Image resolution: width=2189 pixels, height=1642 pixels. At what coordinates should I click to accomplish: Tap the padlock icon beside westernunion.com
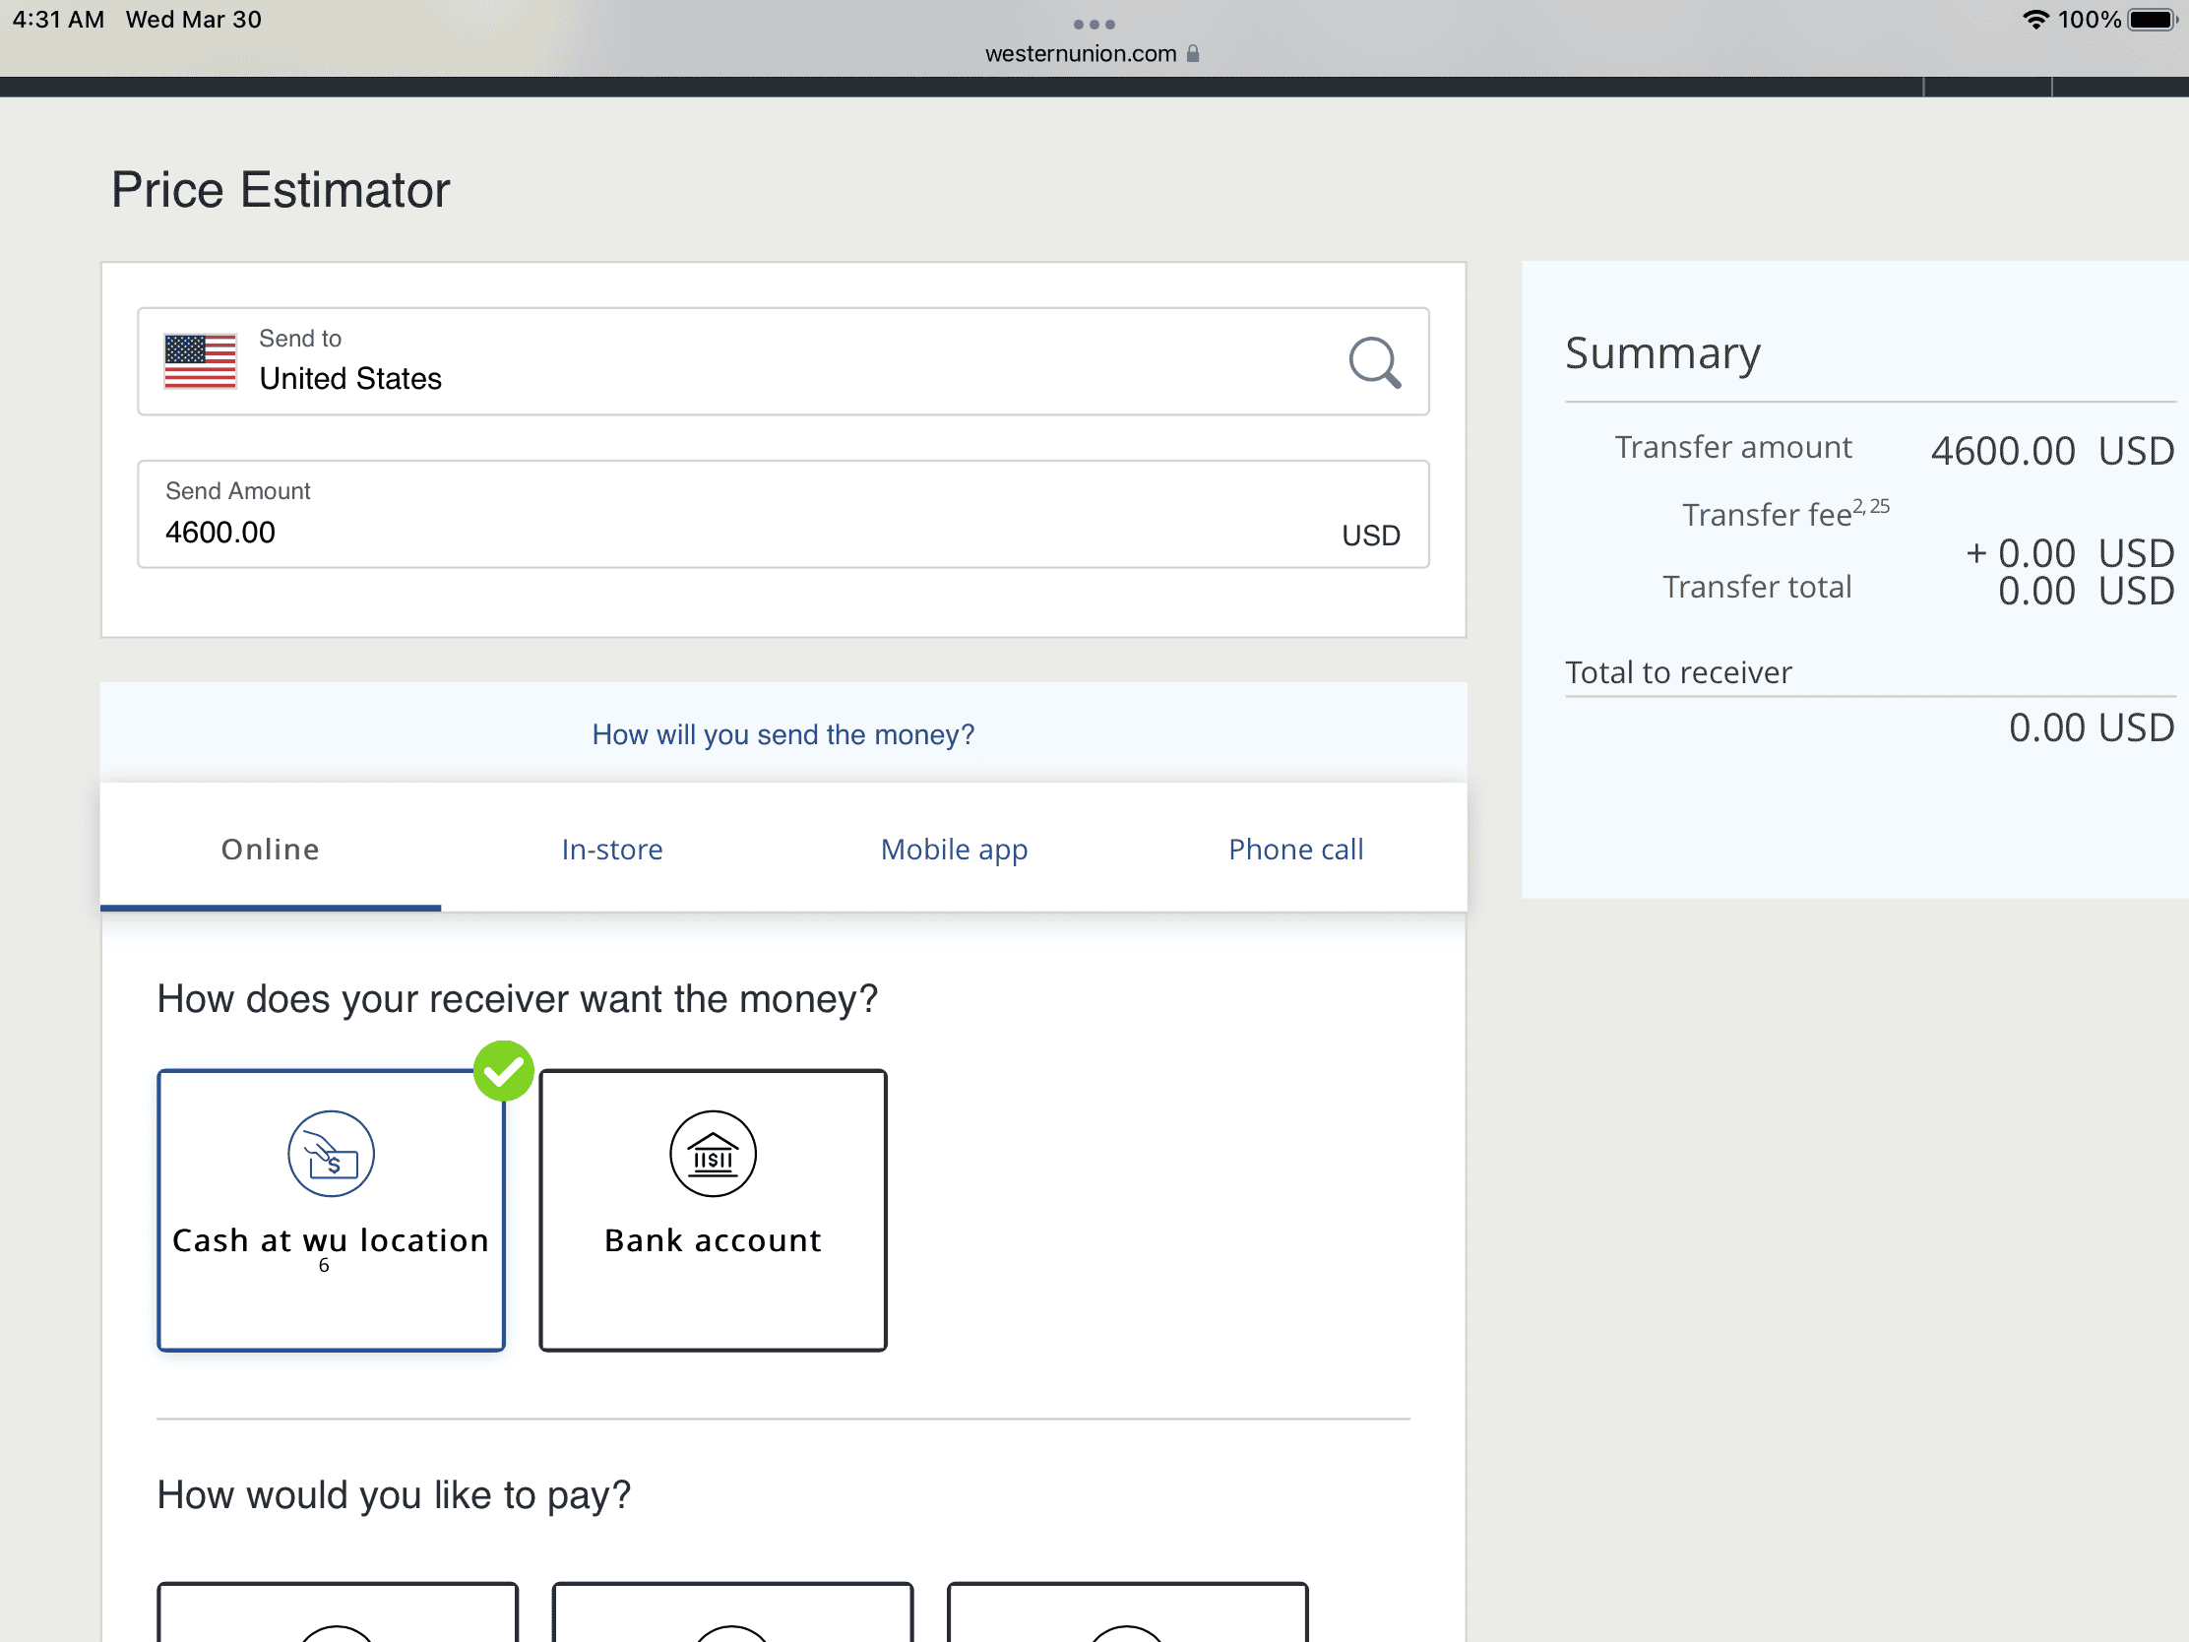pos(1193,53)
